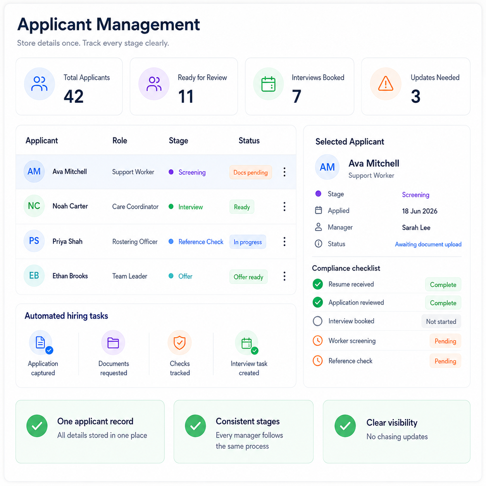Toggle the Resume received green checkmark

tap(318, 284)
